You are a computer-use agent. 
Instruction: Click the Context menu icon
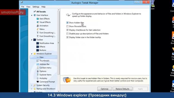(38, 68)
